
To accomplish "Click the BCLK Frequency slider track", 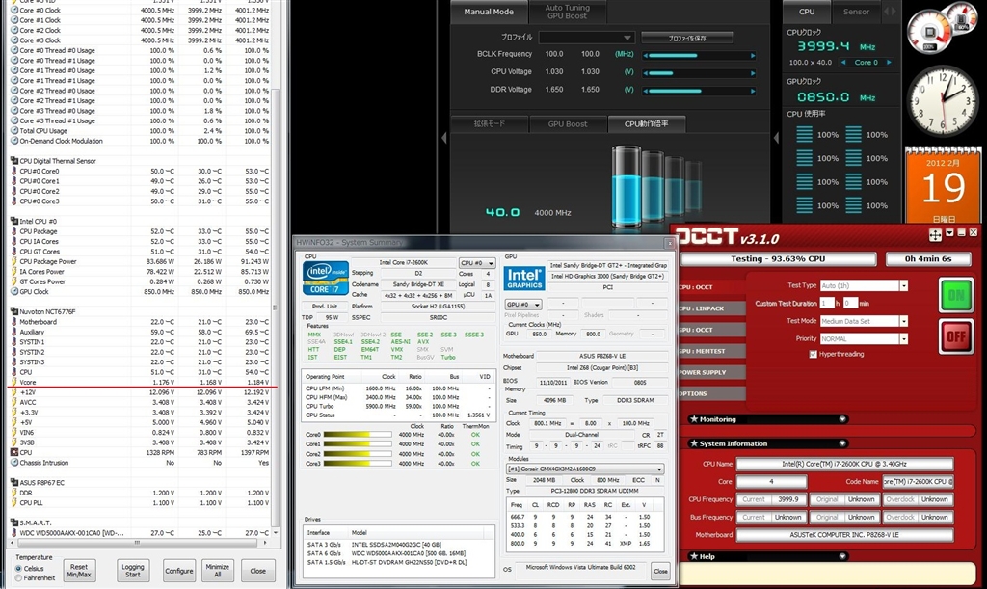I will (x=699, y=55).
